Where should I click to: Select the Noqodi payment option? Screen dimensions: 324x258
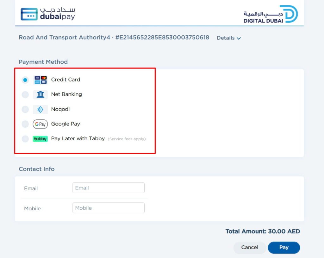pos(25,109)
